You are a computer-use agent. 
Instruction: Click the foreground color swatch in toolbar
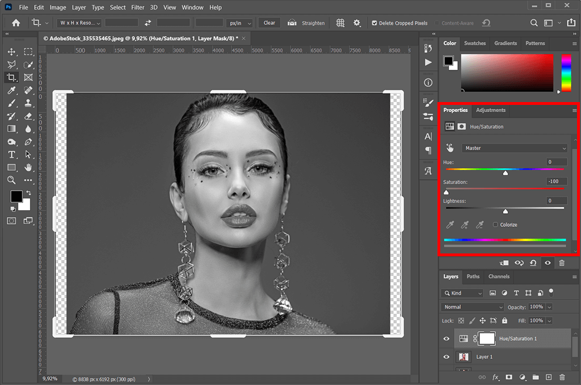pos(16,196)
